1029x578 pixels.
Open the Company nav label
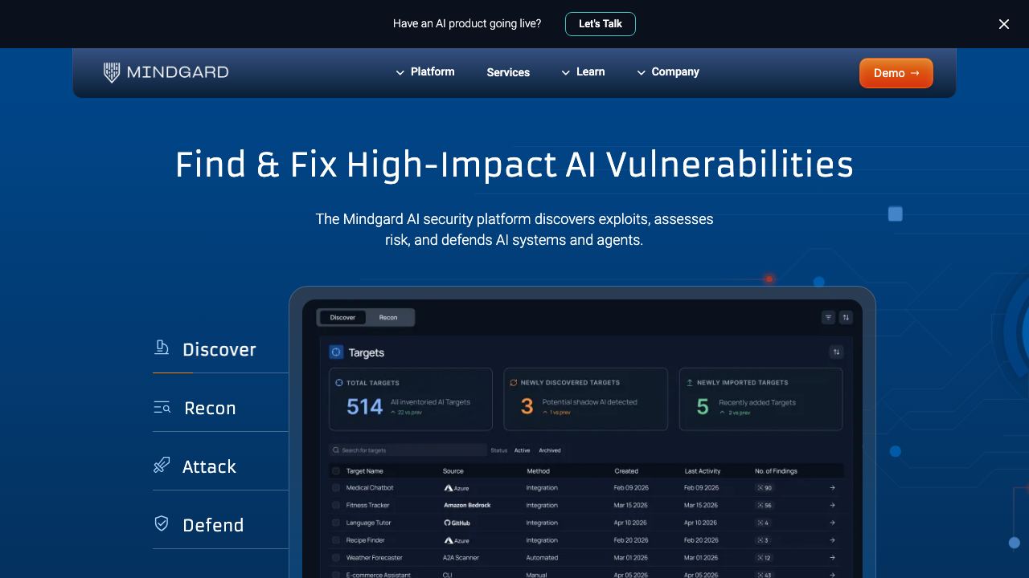tap(675, 71)
